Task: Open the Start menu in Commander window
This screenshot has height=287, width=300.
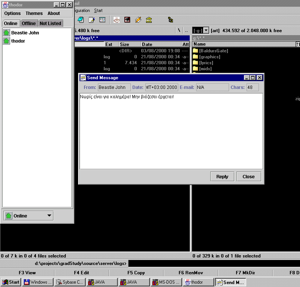Action: pos(98,10)
